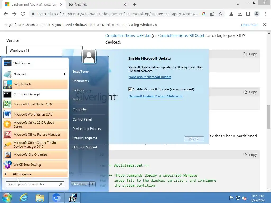
Task: Open File Explorer from the taskbar
Action: (40, 198)
